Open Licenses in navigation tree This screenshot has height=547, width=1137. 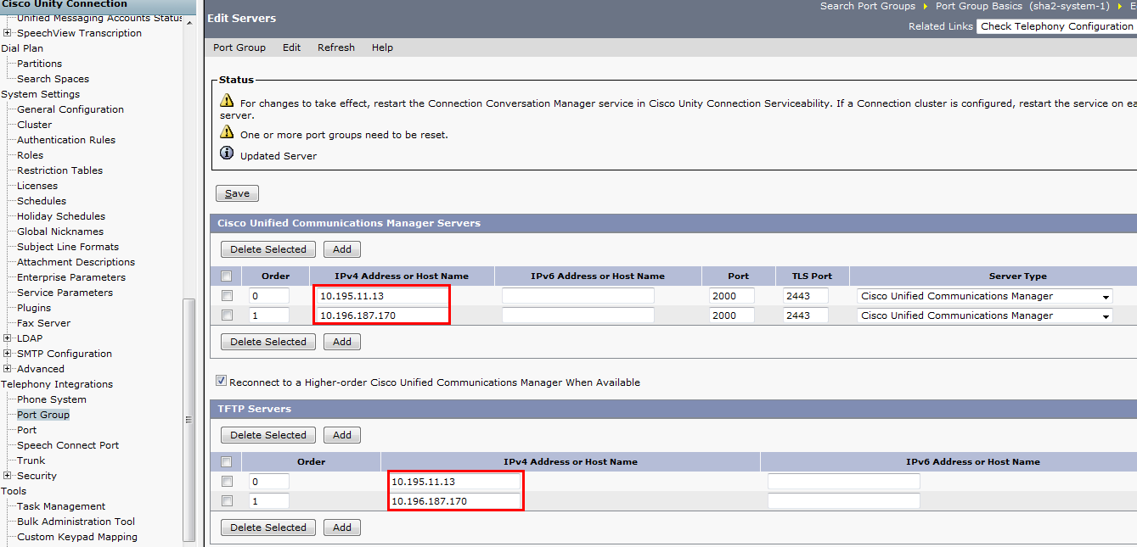(37, 186)
